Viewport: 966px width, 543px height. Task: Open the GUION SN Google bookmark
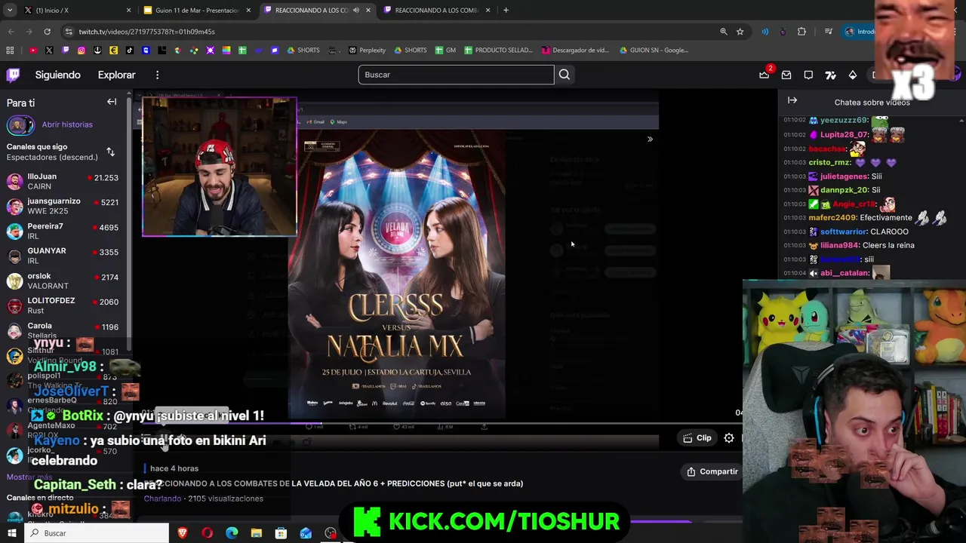(654, 51)
